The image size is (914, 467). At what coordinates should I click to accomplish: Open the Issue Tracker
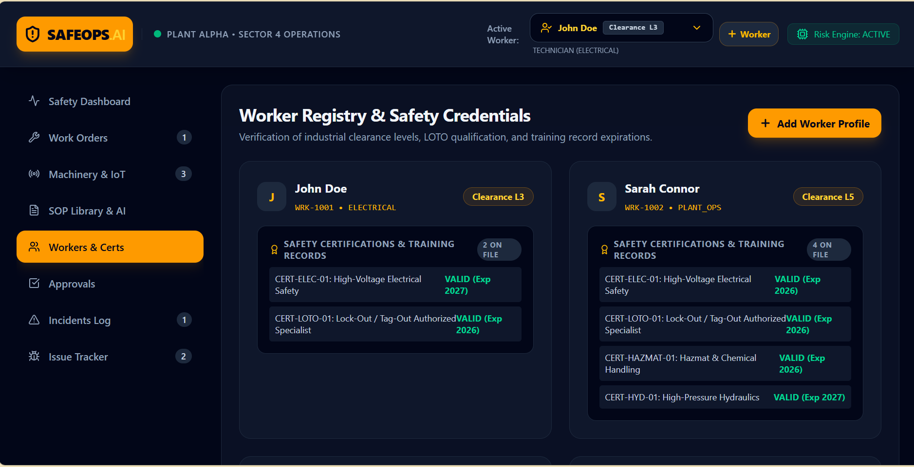[110, 357]
